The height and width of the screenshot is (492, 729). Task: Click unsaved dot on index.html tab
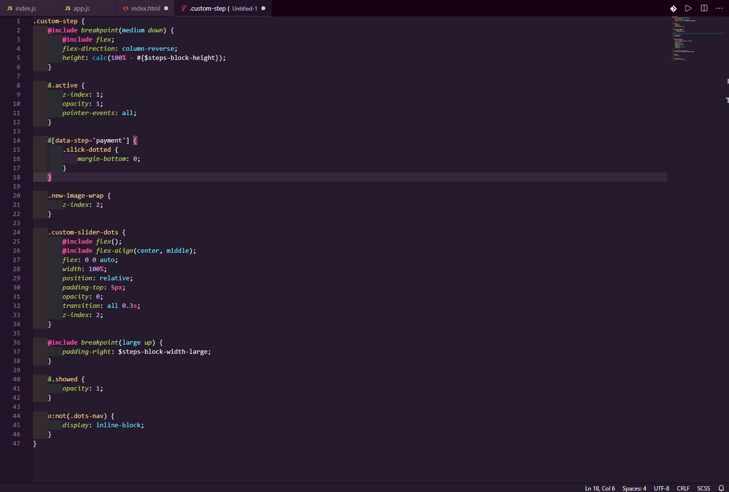click(166, 8)
